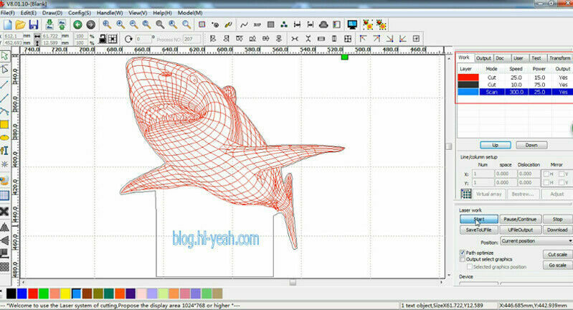
Task: Enable Output select graphics checkbox
Action: click(463, 259)
